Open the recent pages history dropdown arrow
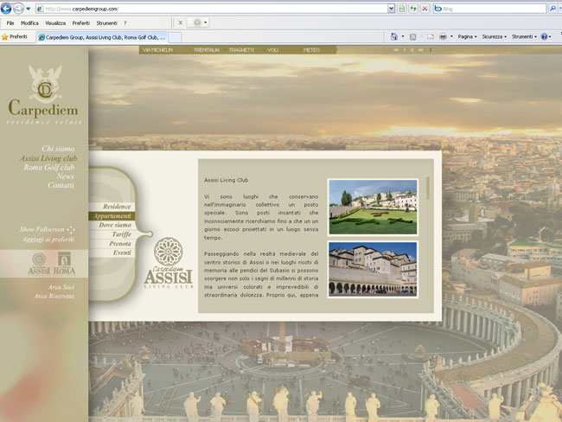 pyautogui.click(x=28, y=9)
